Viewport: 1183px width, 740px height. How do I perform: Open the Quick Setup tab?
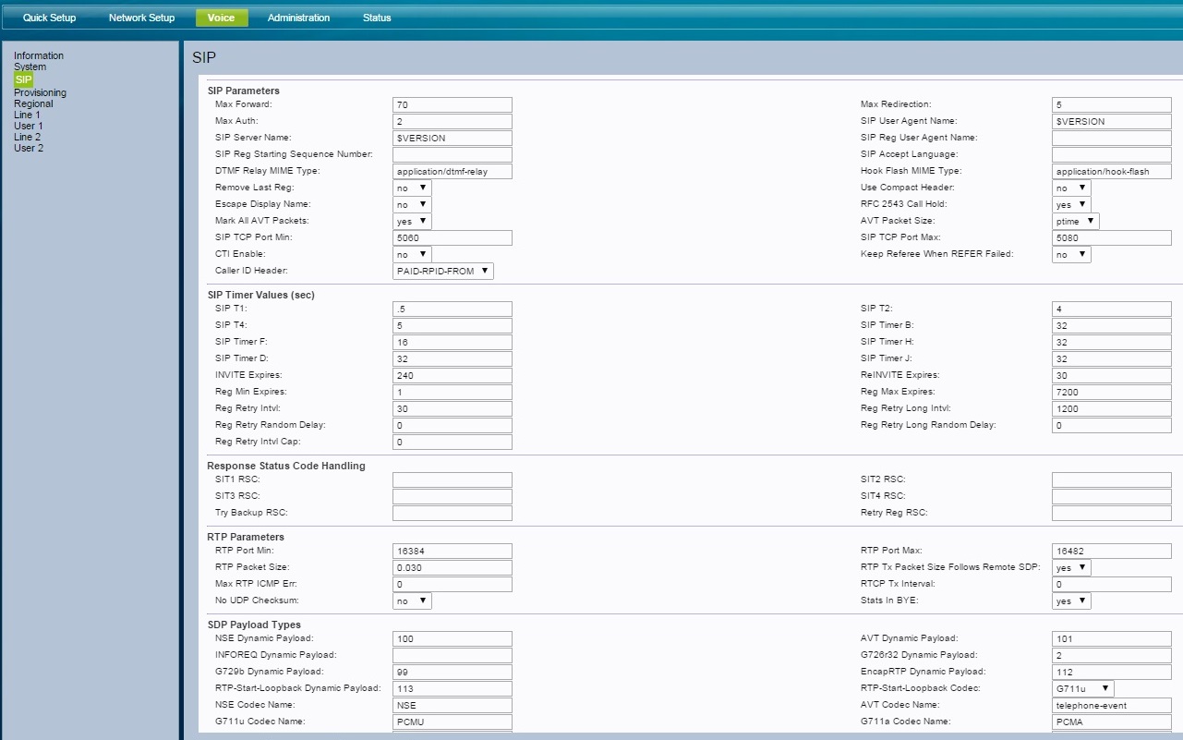(49, 18)
